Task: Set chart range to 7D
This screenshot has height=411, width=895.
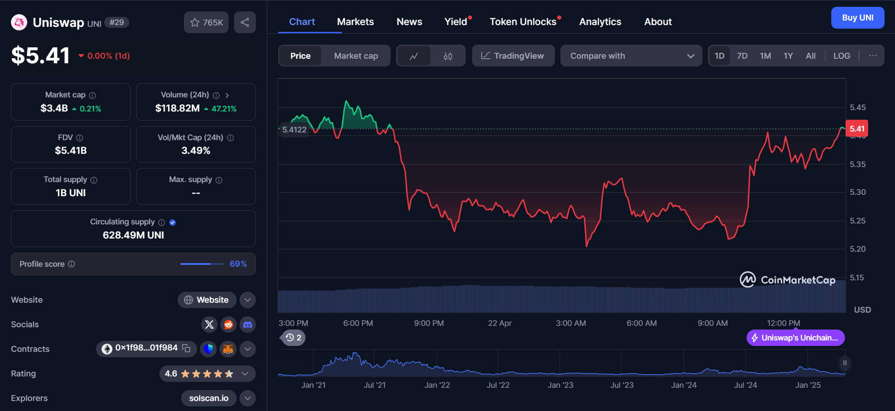Action: [x=742, y=56]
